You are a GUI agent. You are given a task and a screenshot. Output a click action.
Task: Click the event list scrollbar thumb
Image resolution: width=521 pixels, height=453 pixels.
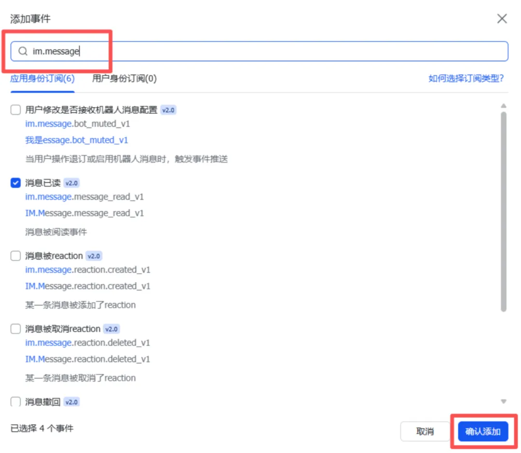[503, 212]
